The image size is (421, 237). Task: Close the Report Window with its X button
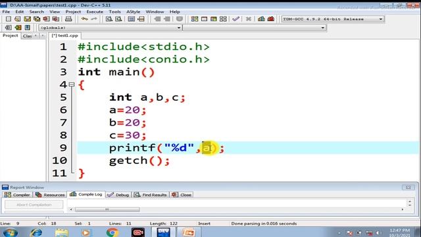[408, 187]
